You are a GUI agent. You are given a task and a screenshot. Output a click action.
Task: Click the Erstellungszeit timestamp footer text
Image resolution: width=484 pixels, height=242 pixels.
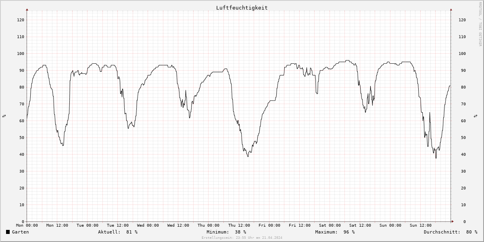pyautogui.click(x=242, y=238)
